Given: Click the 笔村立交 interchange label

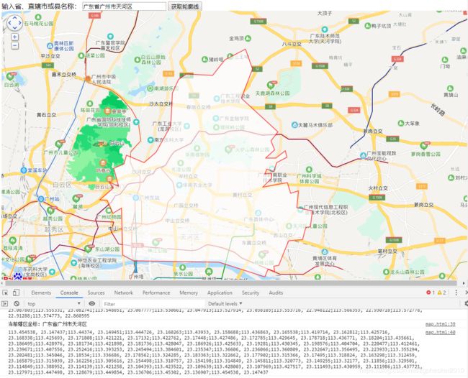Looking at the screenshot, I should (x=387, y=252).
